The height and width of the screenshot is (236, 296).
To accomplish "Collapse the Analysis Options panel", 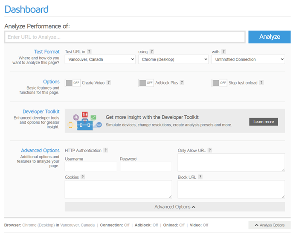I will tap(270, 225).
